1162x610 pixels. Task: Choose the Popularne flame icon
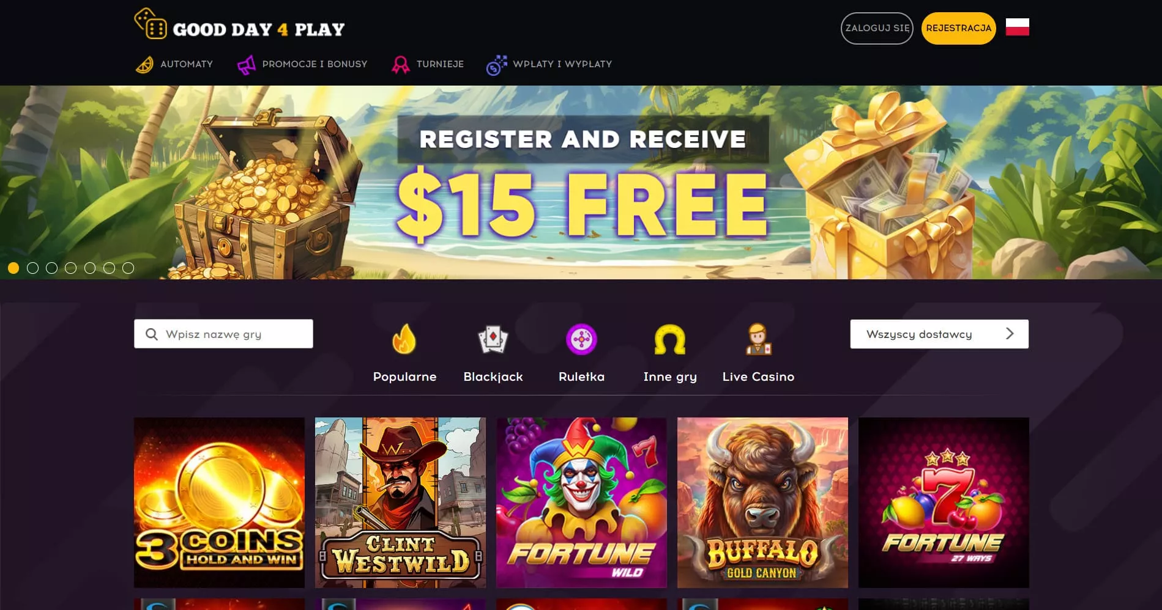(x=404, y=339)
